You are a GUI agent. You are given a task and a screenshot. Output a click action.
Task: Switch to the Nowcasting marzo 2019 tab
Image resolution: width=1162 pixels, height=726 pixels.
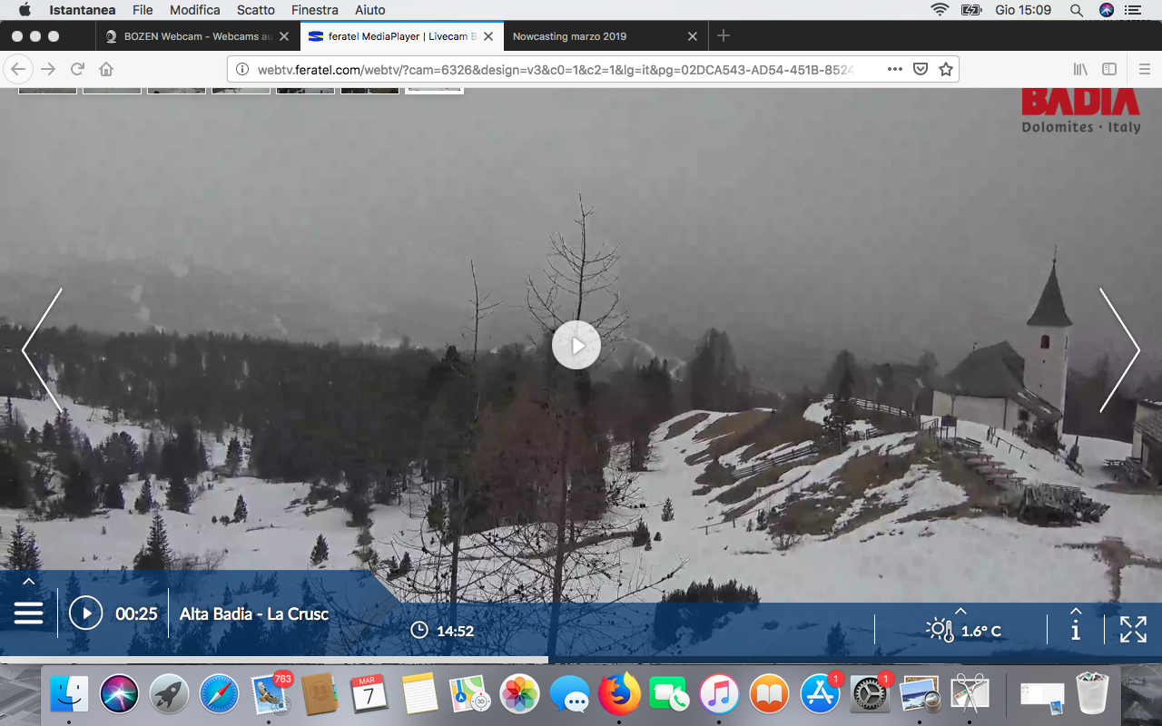[604, 36]
